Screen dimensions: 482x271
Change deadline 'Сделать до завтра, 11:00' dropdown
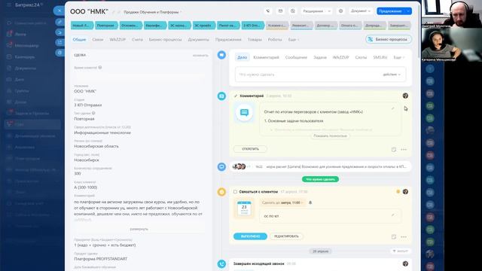pos(282,202)
